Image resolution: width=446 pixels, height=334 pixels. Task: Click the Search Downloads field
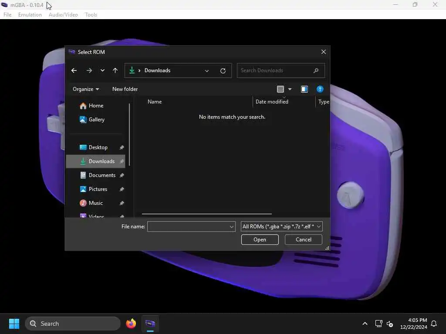point(281,70)
